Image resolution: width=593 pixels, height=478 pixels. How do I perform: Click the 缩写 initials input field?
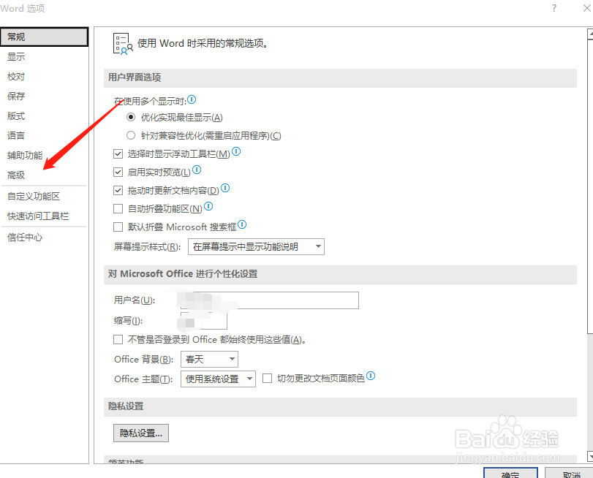click(204, 321)
